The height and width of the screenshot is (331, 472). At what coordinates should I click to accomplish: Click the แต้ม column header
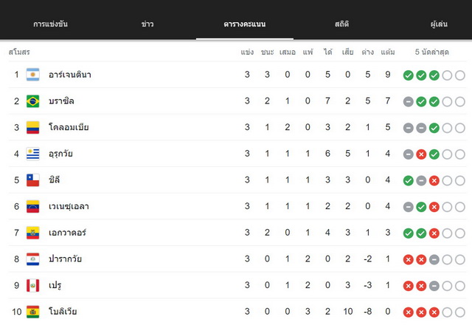(x=388, y=52)
